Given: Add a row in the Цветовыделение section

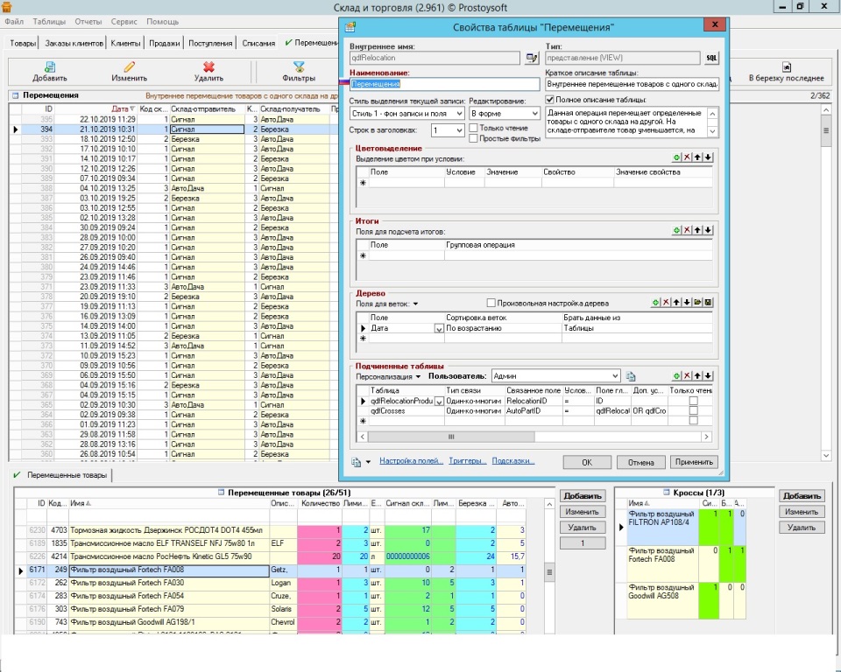Looking at the screenshot, I should point(676,157).
